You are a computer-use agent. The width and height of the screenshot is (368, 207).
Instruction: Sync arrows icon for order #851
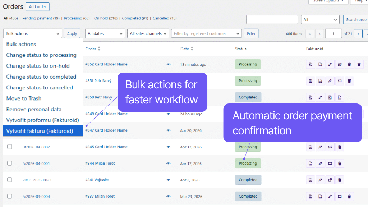coord(340,81)
